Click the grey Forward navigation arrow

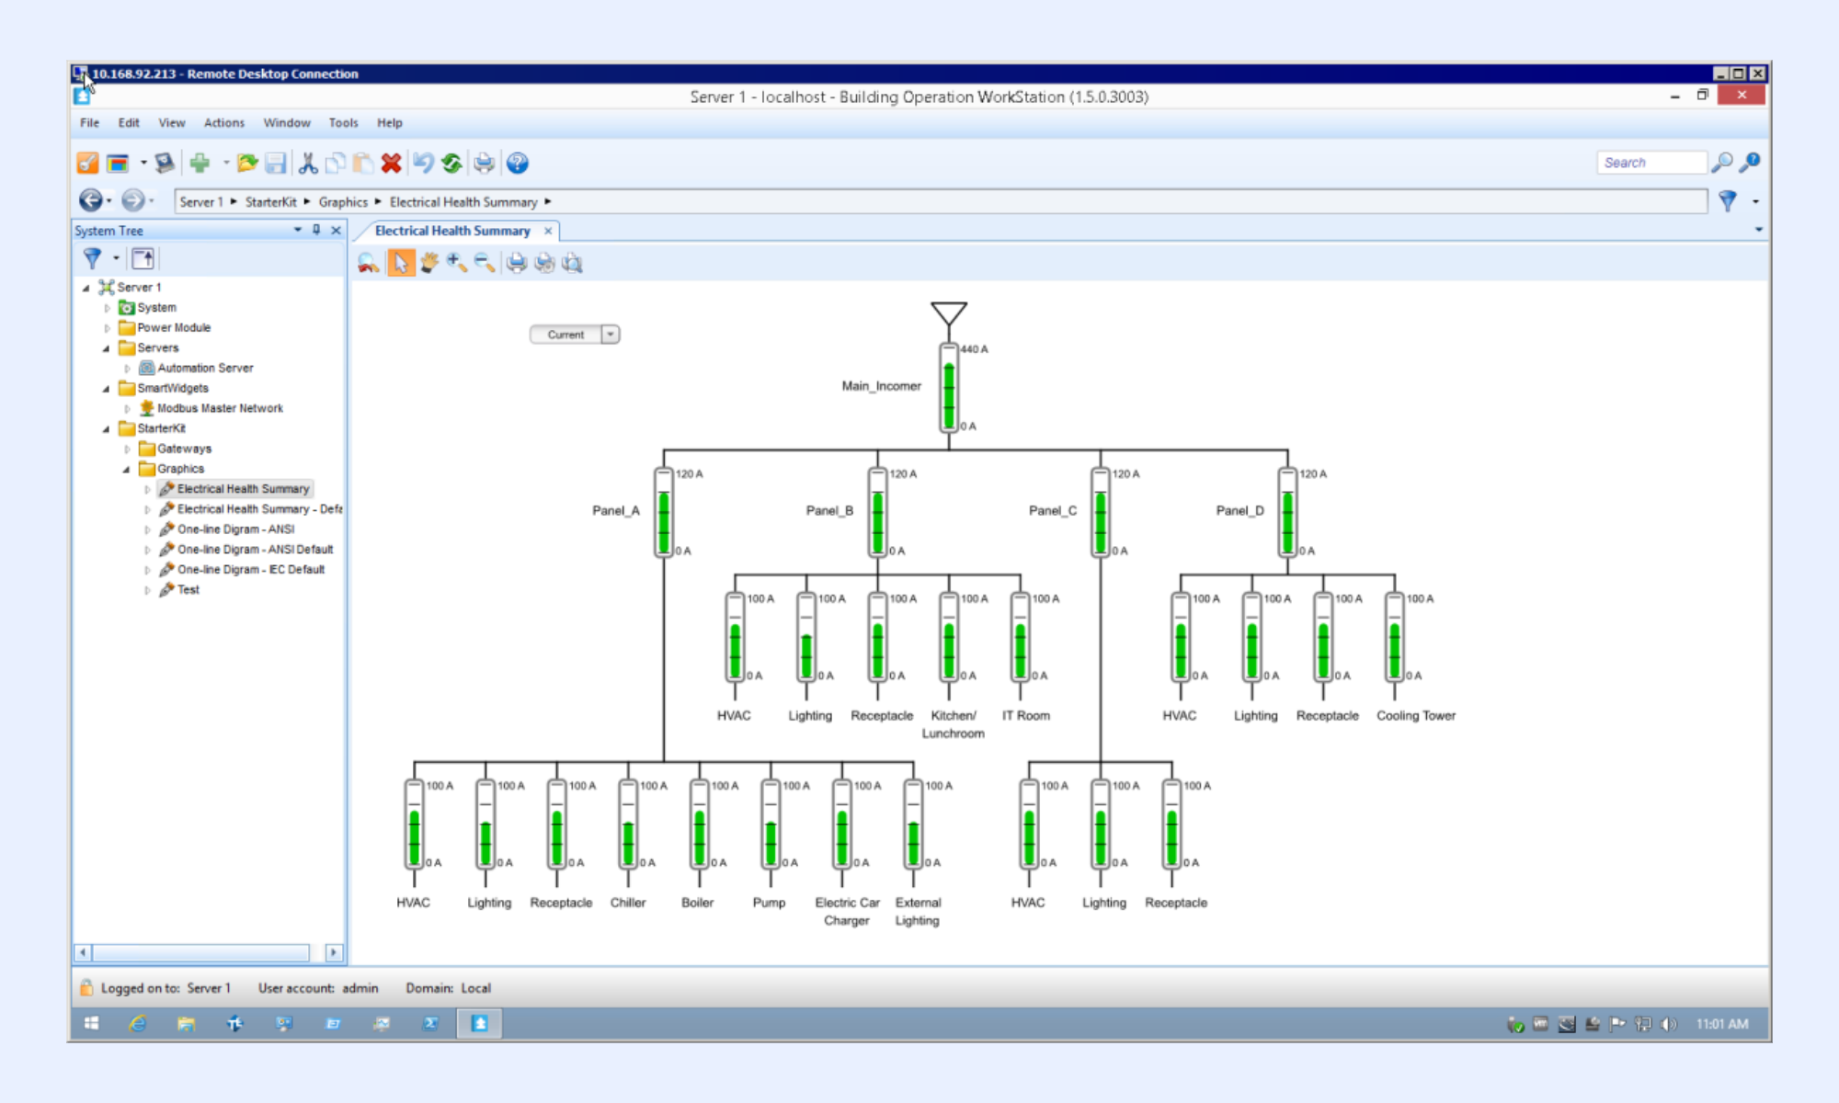[133, 200]
